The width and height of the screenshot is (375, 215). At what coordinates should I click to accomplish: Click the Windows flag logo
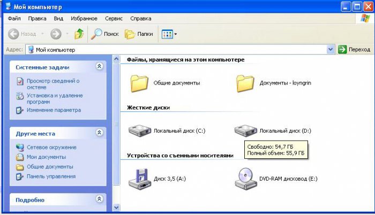point(365,18)
